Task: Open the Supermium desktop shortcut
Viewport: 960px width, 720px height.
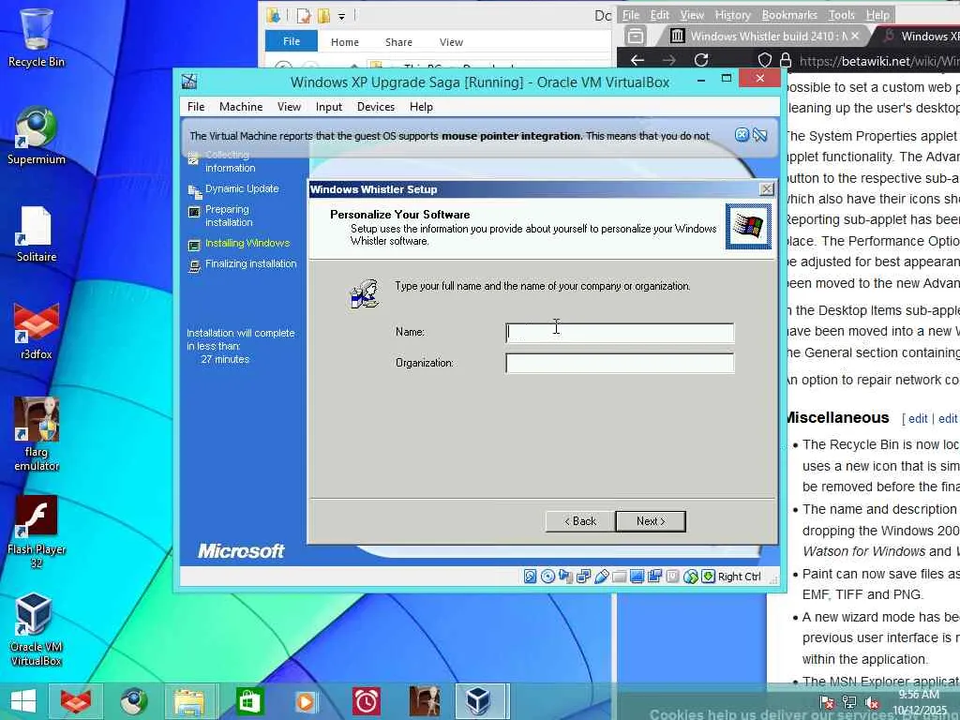Action: 37,136
